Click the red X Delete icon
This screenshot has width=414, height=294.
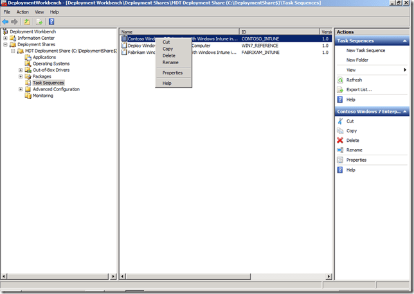pos(340,141)
